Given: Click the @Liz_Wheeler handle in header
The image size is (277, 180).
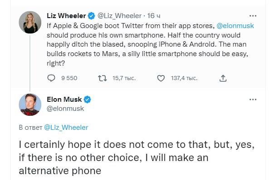Looking at the screenshot, I should (x=119, y=16).
